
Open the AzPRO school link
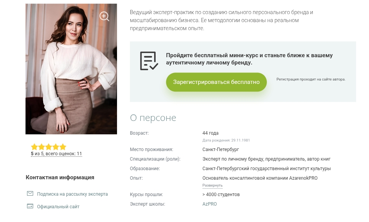[210, 204]
